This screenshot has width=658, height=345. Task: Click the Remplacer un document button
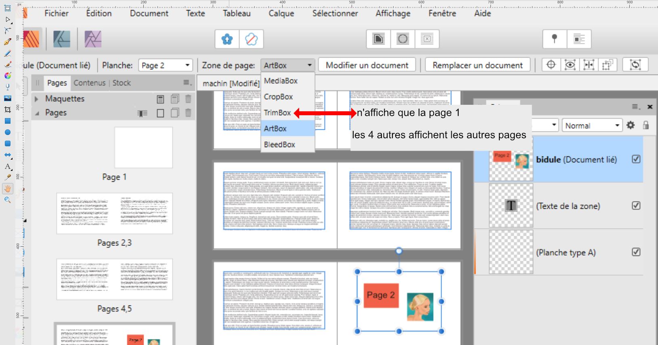pyautogui.click(x=478, y=65)
